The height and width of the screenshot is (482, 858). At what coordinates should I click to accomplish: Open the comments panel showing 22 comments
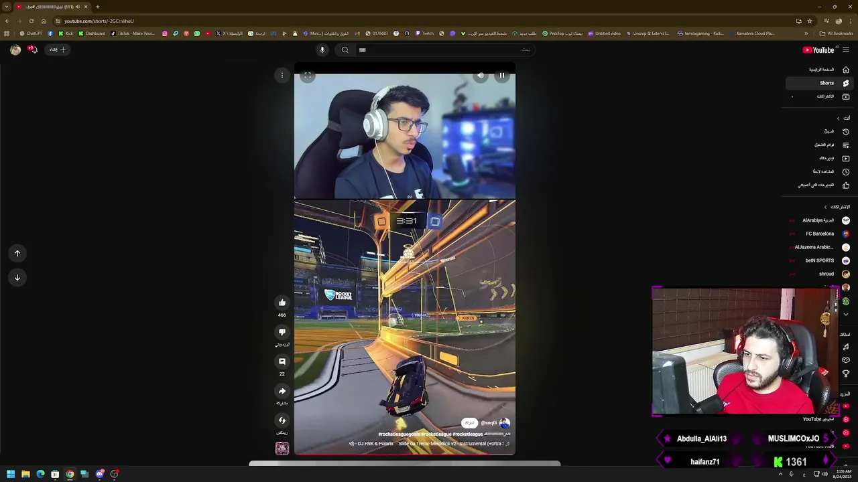click(x=282, y=361)
